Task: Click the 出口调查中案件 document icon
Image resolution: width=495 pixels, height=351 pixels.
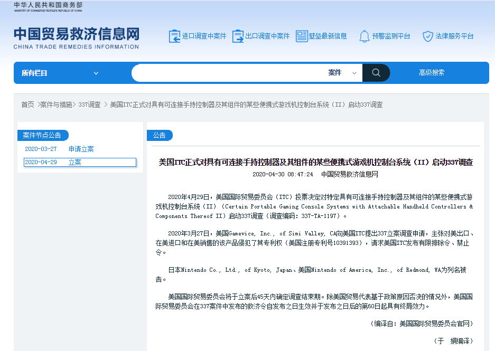Action: coord(238,36)
